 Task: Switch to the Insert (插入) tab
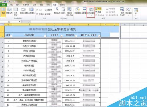point(18,5)
